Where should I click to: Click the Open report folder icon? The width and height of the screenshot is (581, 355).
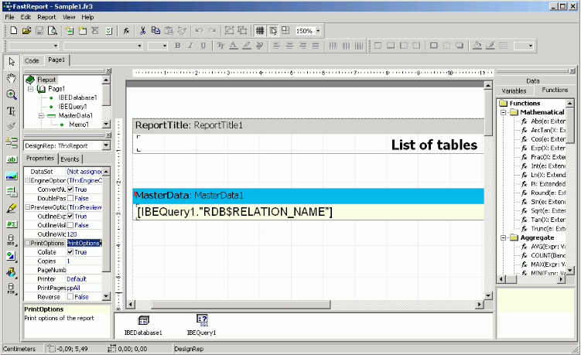tap(26, 30)
